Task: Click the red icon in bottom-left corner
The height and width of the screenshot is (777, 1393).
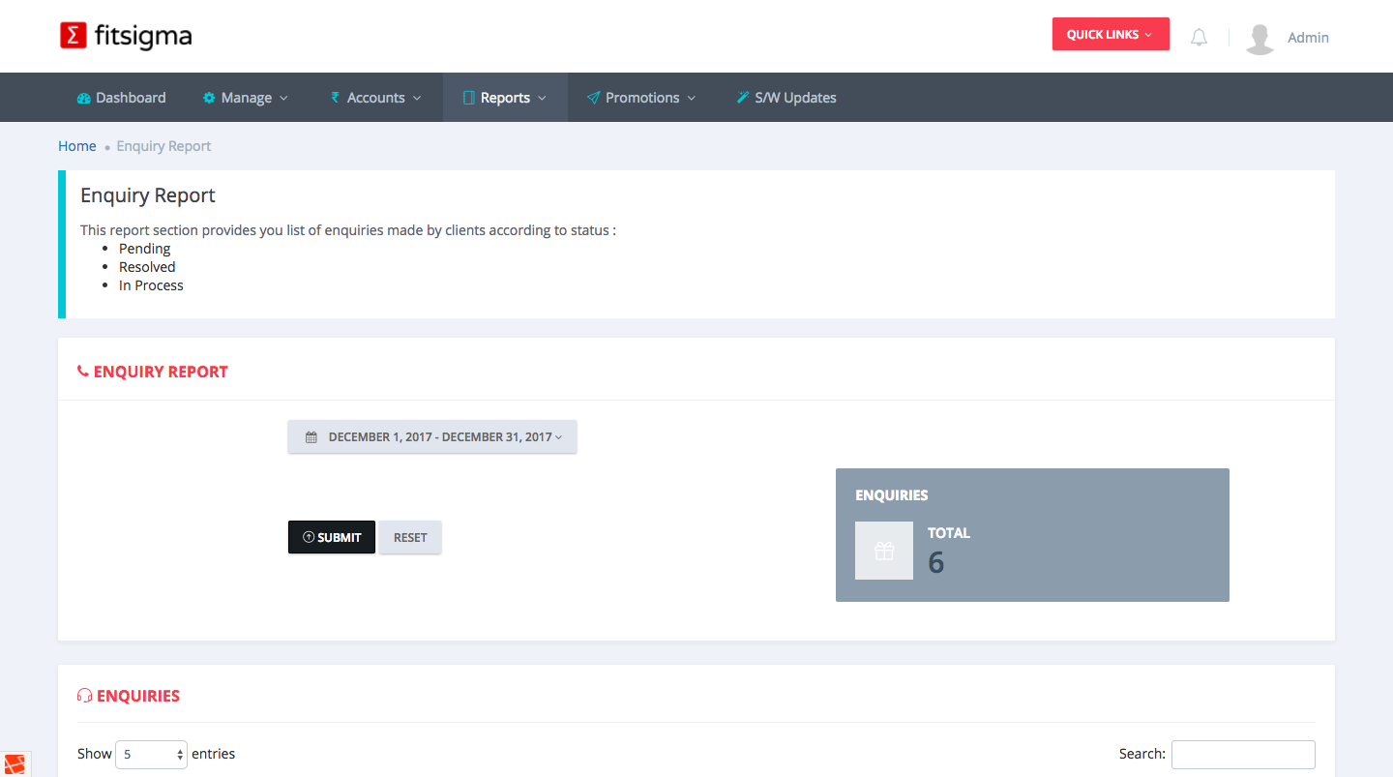Action: 14,764
